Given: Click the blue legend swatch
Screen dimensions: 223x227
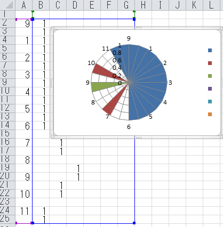Looking at the screenshot, I should [210, 51].
